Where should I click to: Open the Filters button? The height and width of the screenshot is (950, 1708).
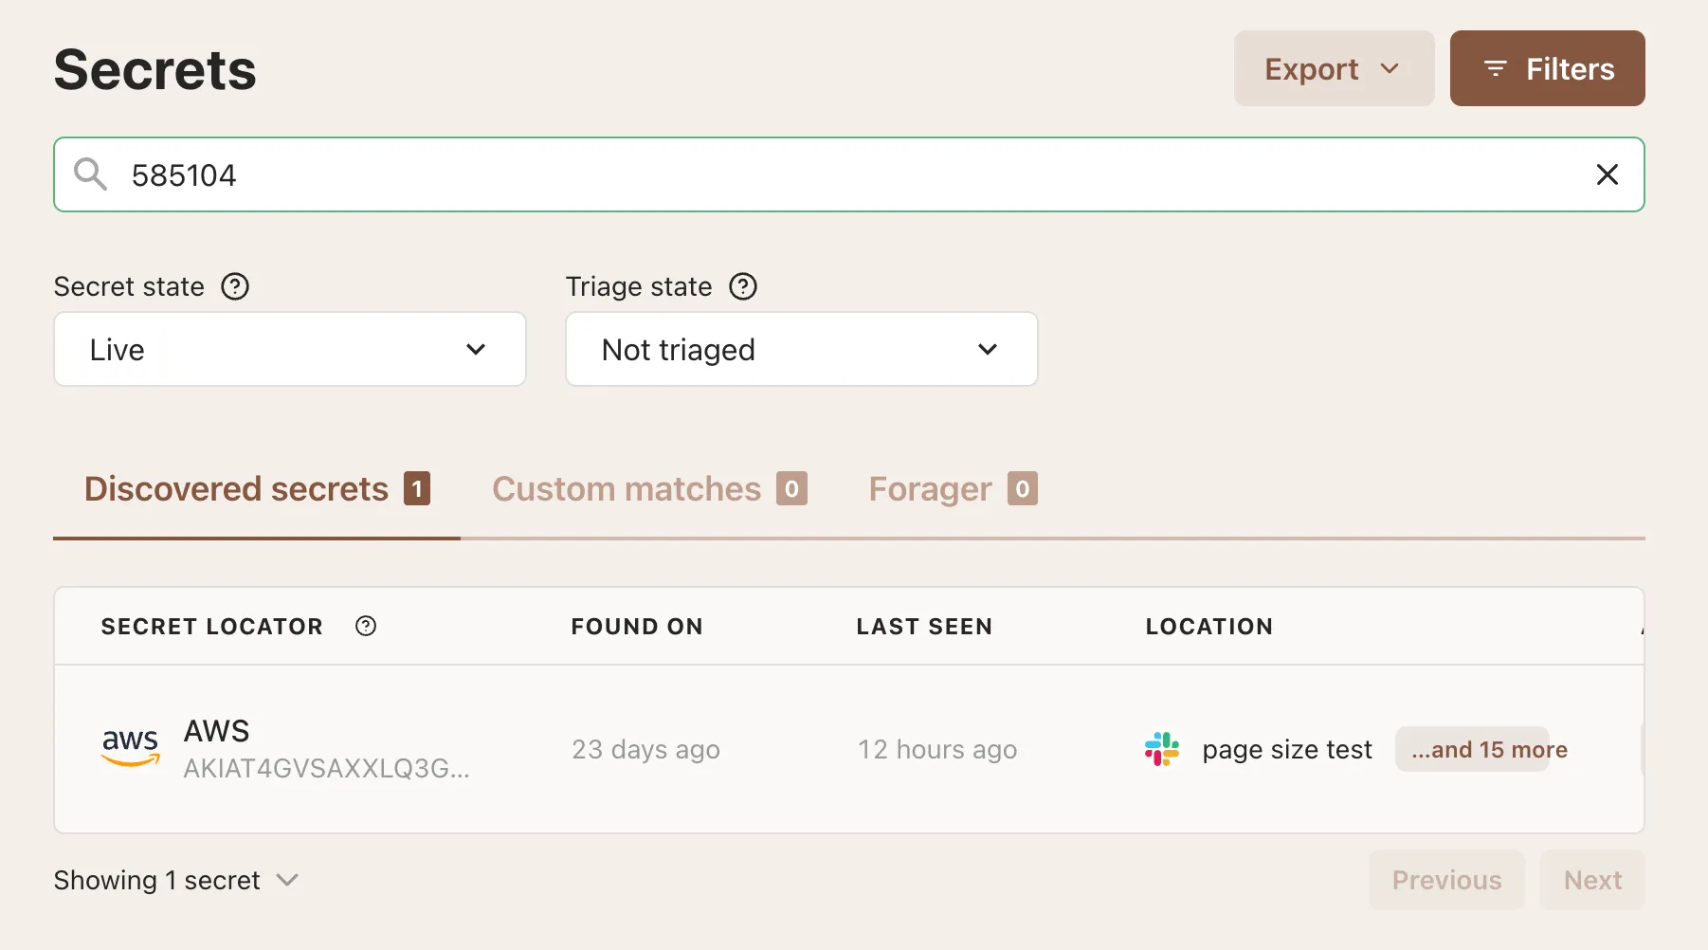pos(1548,68)
